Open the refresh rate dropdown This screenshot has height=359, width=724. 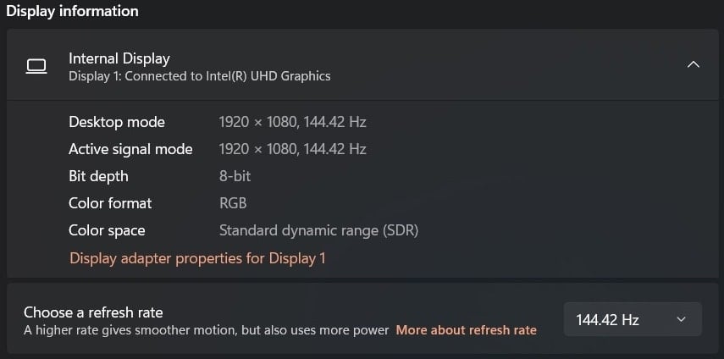point(633,319)
